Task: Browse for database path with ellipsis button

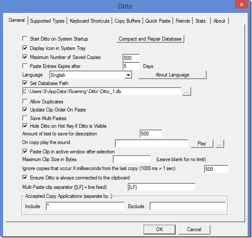Action: pyautogui.click(x=186, y=91)
